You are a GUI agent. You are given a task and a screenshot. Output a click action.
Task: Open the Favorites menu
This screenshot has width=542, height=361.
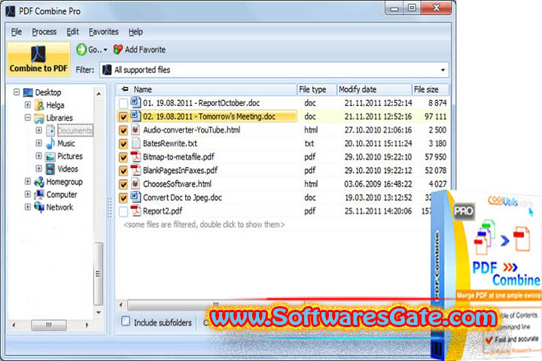click(x=104, y=32)
